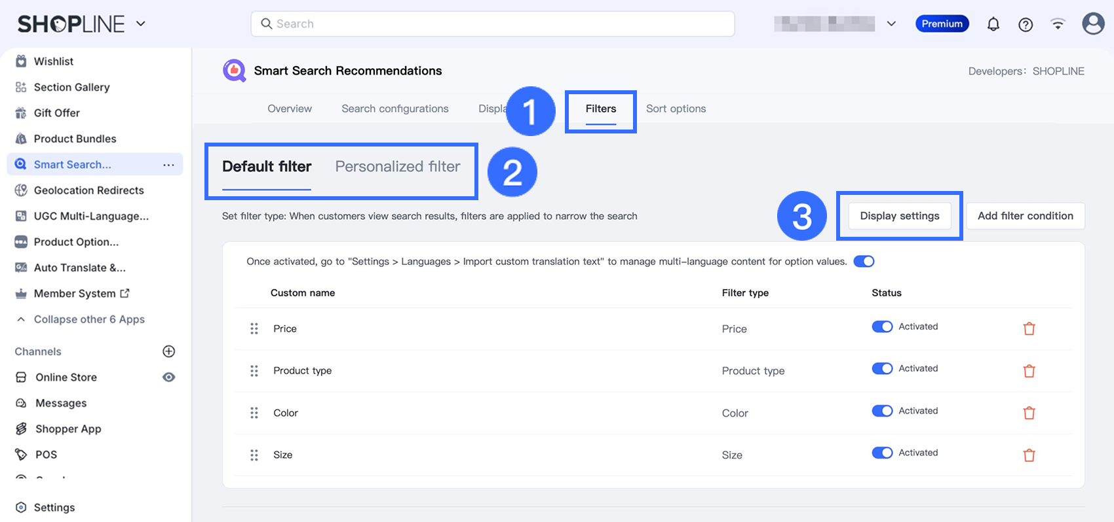Click the drag handle for Size row
Image resolution: width=1114 pixels, height=522 pixels.
tap(254, 455)
